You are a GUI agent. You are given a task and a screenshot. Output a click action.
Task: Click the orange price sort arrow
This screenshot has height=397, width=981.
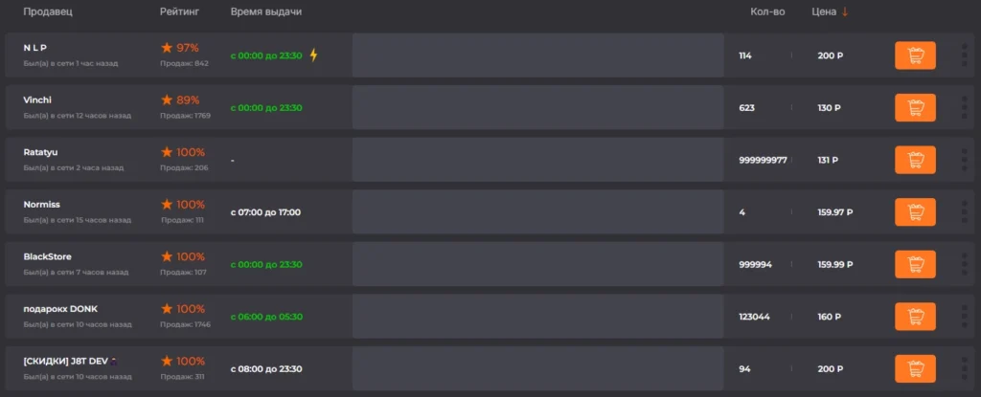(845, 11)
